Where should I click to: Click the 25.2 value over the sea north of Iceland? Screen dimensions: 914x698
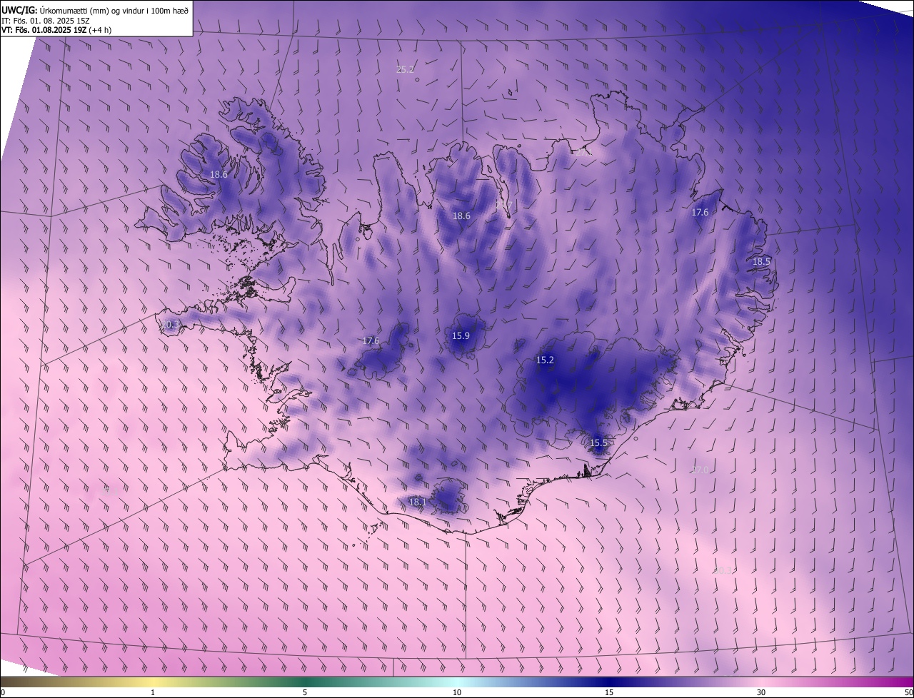click(x=405, y=69)
